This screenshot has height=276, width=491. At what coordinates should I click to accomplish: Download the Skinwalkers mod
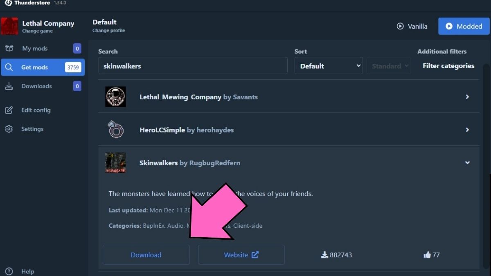[x=146, y=255]
